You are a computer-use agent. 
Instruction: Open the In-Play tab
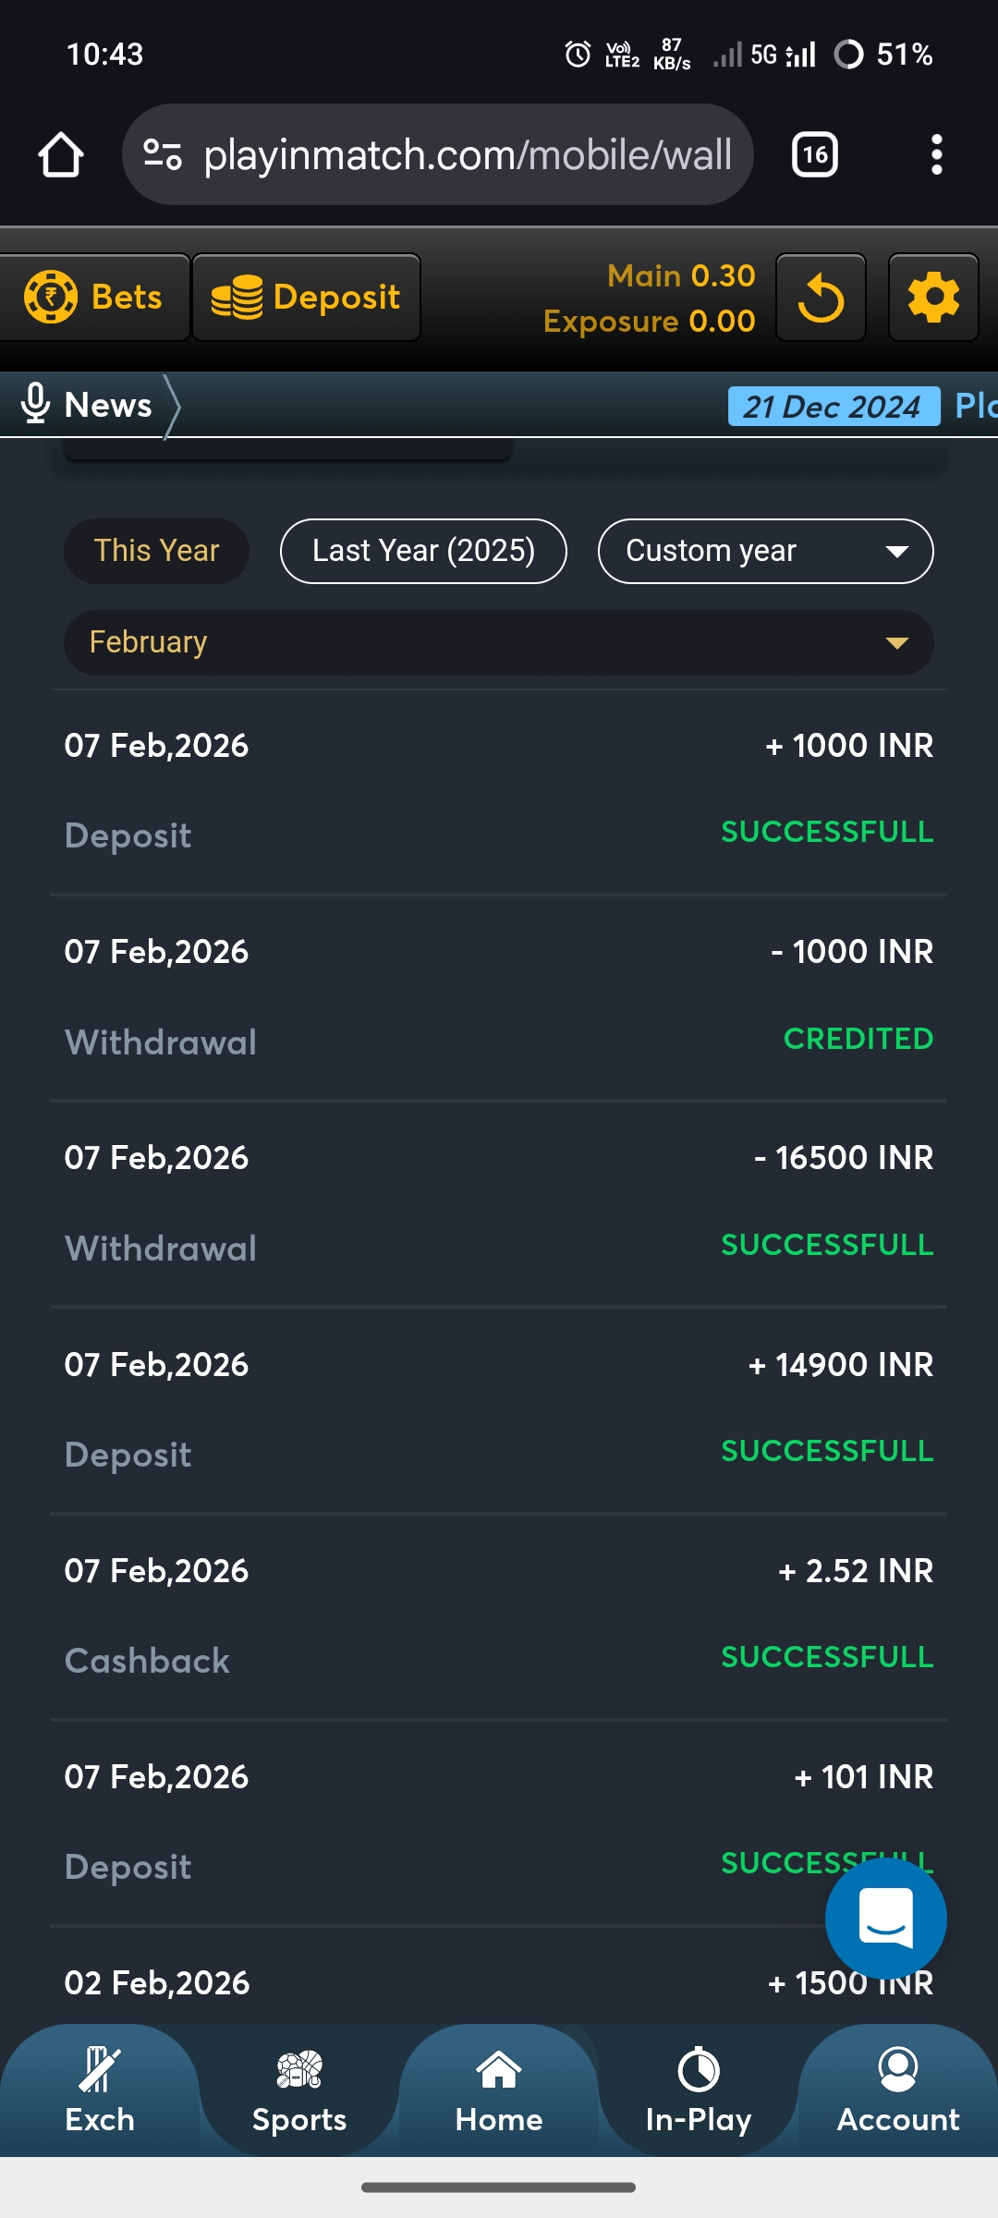699,2090
